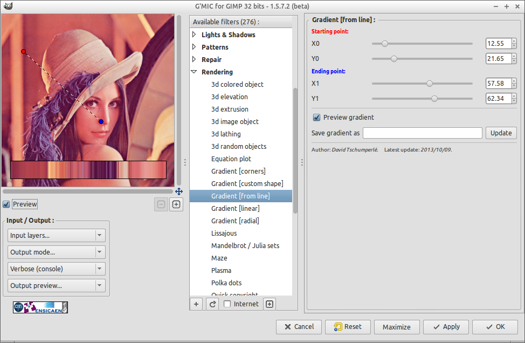Select the 3d extrusion filter

click(241, 109)
